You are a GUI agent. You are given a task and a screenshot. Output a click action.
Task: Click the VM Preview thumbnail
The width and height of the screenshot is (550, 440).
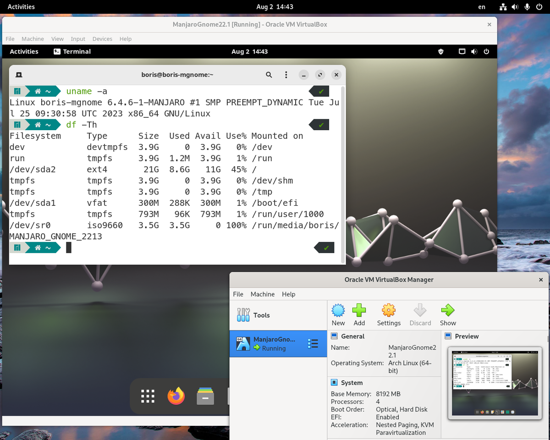coord(495,383)
